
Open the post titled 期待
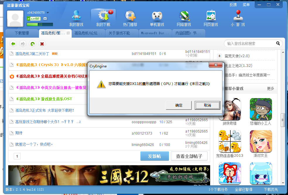point(19,133)
